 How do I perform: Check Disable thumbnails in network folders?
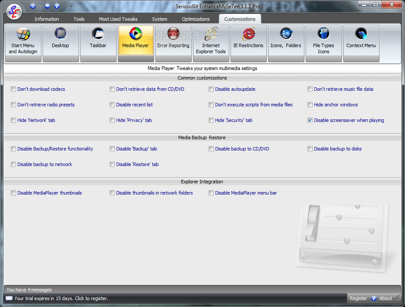(x=112, y=193)
